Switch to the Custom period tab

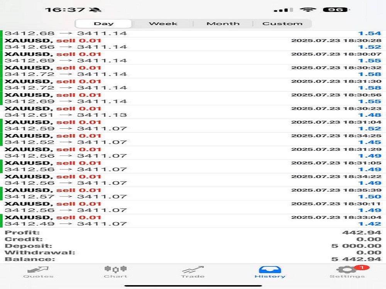(x=283, y=24)
